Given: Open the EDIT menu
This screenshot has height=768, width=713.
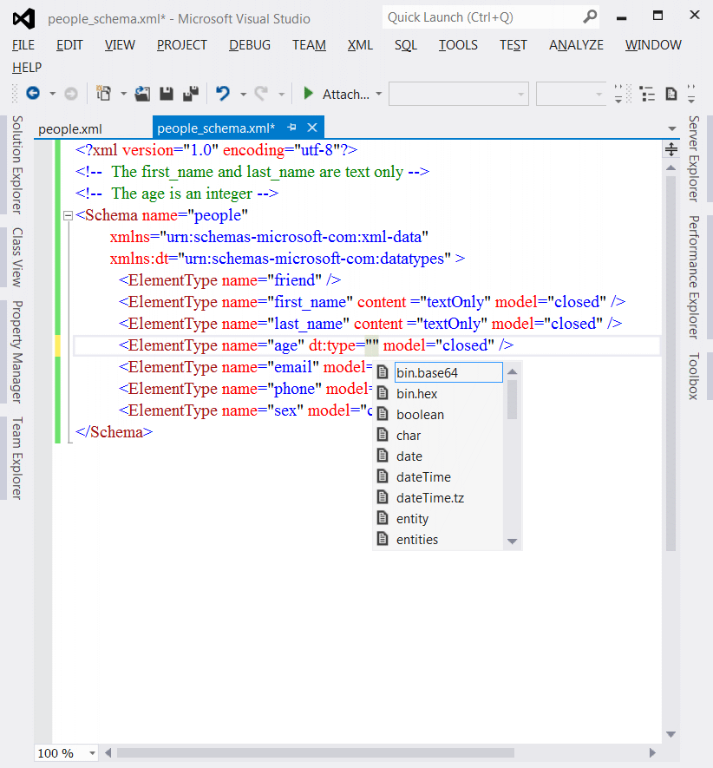Looking at the screenshot, I should coord(69,45).
